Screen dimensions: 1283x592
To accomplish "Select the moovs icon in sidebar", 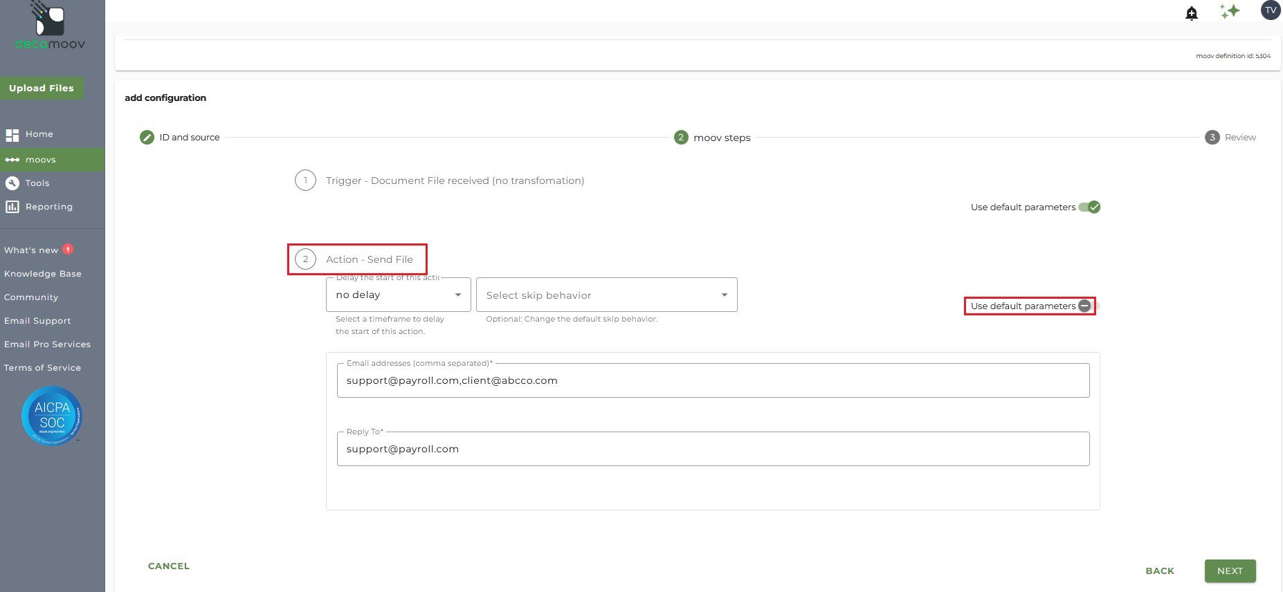I will tap(12, 160).
